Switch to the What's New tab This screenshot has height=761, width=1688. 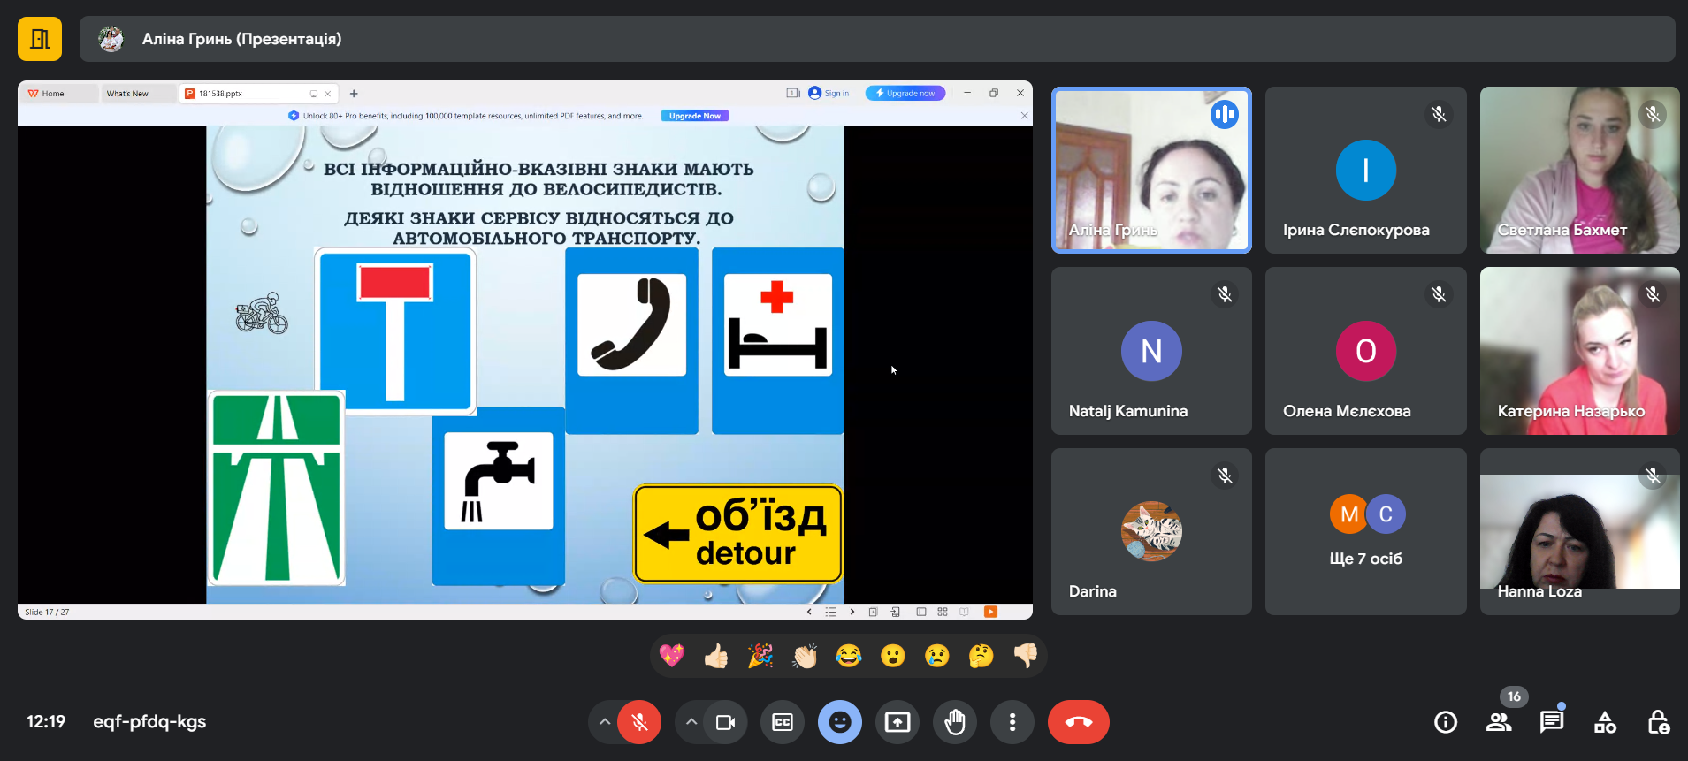pyautogui.click(x=128, y=94)
